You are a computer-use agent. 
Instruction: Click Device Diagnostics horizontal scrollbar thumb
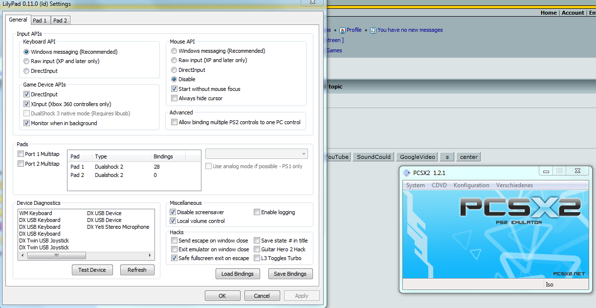[x=57, y=255]
